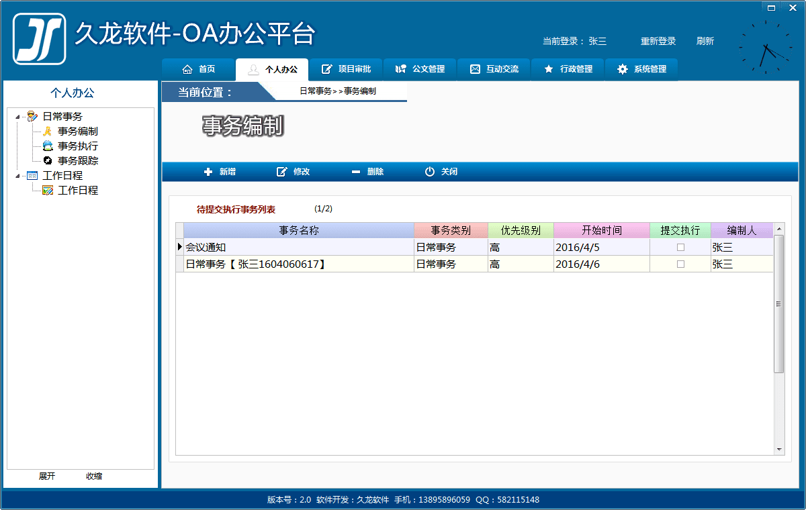Click the gear icon on 系统管理 tab
806x510 pixels.
[623, 69]
